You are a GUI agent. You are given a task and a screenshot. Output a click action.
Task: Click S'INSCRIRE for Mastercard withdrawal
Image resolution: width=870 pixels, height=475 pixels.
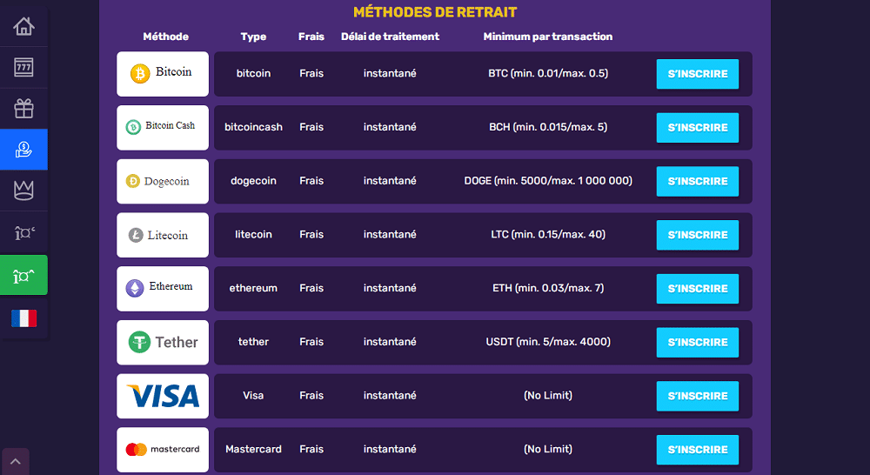[x=698, y=450]
